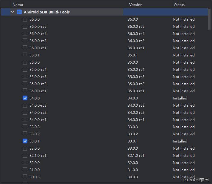The image size is (212, 184).
Task: Enable the 35.0.0 checkbox
Action: click(25, 62)
